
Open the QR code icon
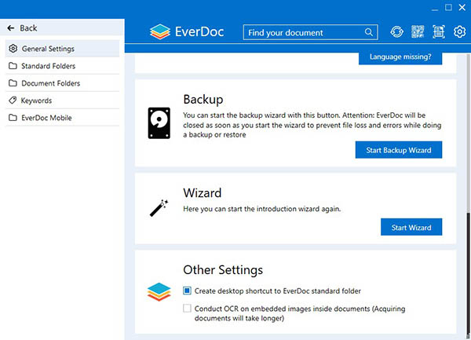tap(418, 33)
